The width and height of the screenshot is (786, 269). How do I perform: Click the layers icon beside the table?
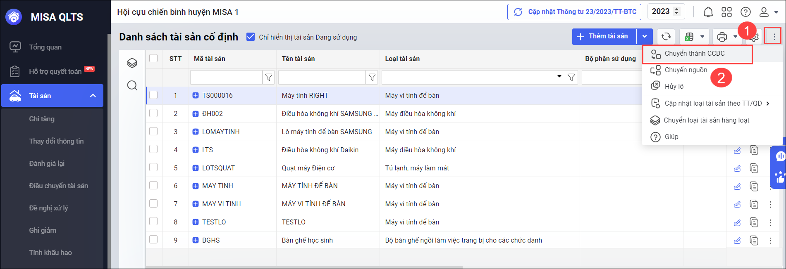pos(132,63)
